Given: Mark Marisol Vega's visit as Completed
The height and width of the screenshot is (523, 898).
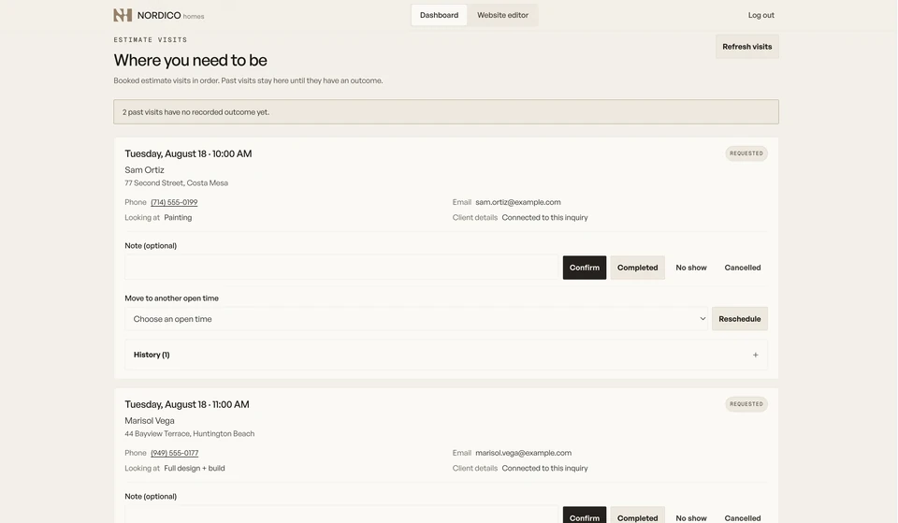Looking at the screenshot, I should (x=637, y=516).
